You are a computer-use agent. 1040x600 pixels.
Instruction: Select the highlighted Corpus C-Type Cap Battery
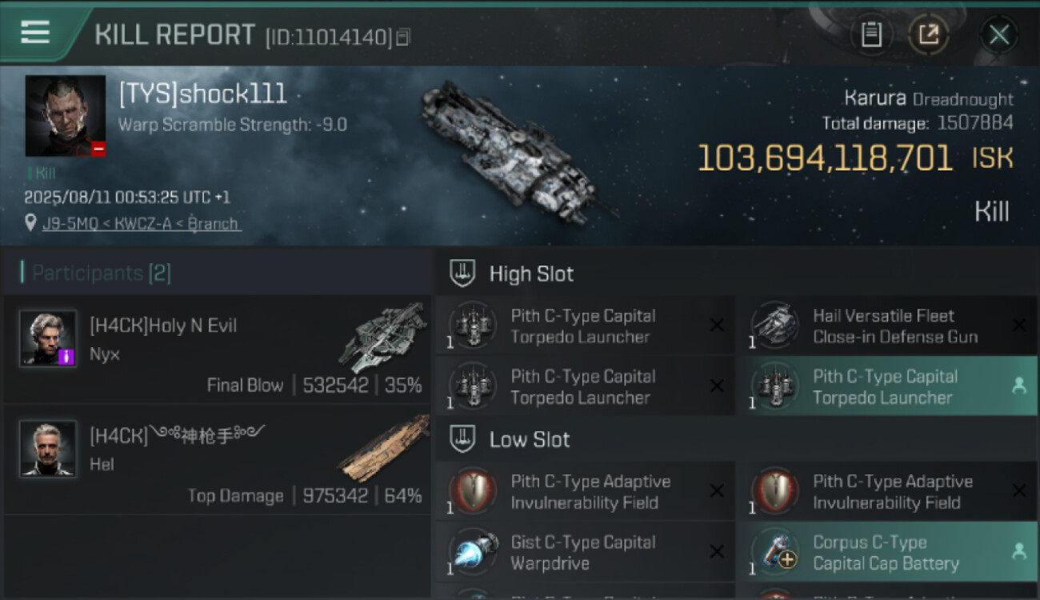886,553
